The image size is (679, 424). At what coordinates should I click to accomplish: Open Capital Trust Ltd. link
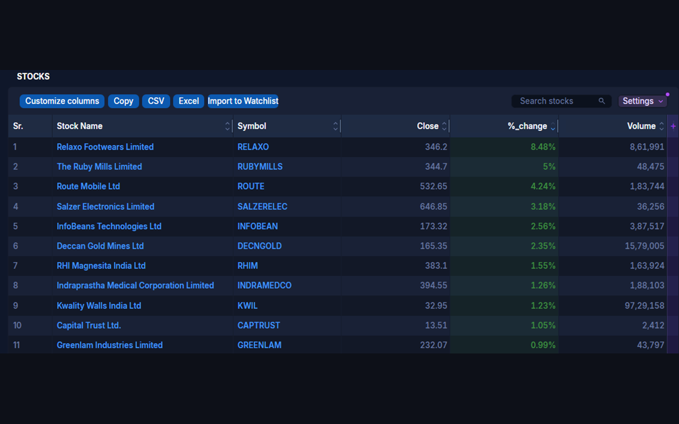point(89,325)
